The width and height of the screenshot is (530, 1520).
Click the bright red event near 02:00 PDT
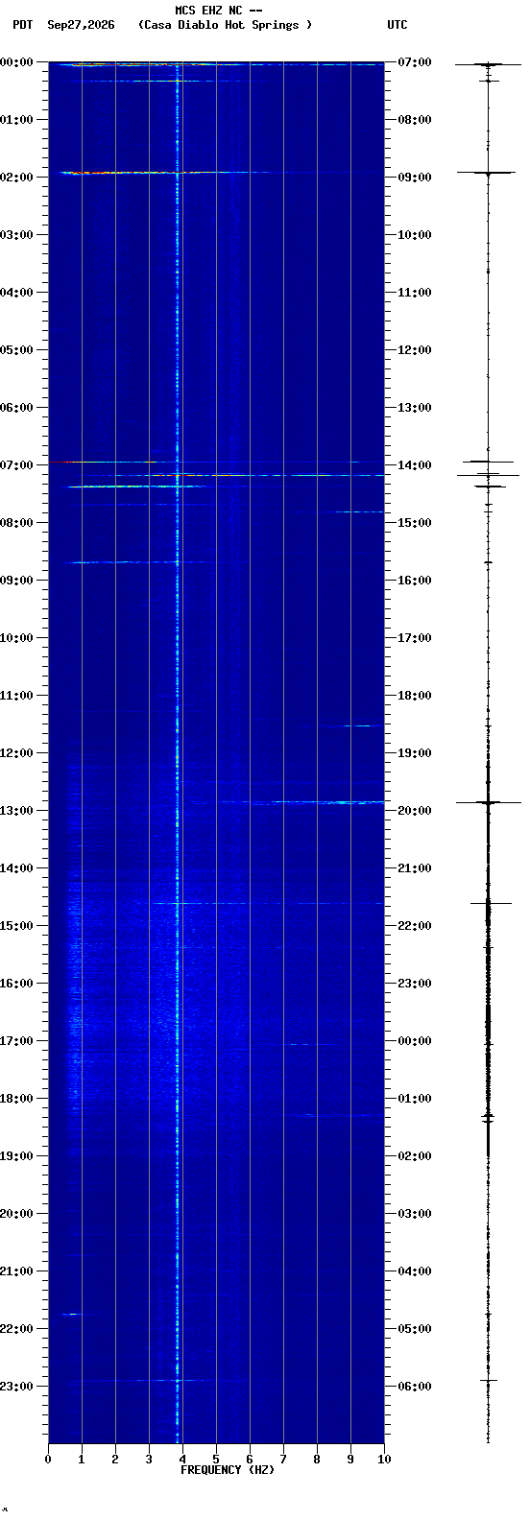81,173
